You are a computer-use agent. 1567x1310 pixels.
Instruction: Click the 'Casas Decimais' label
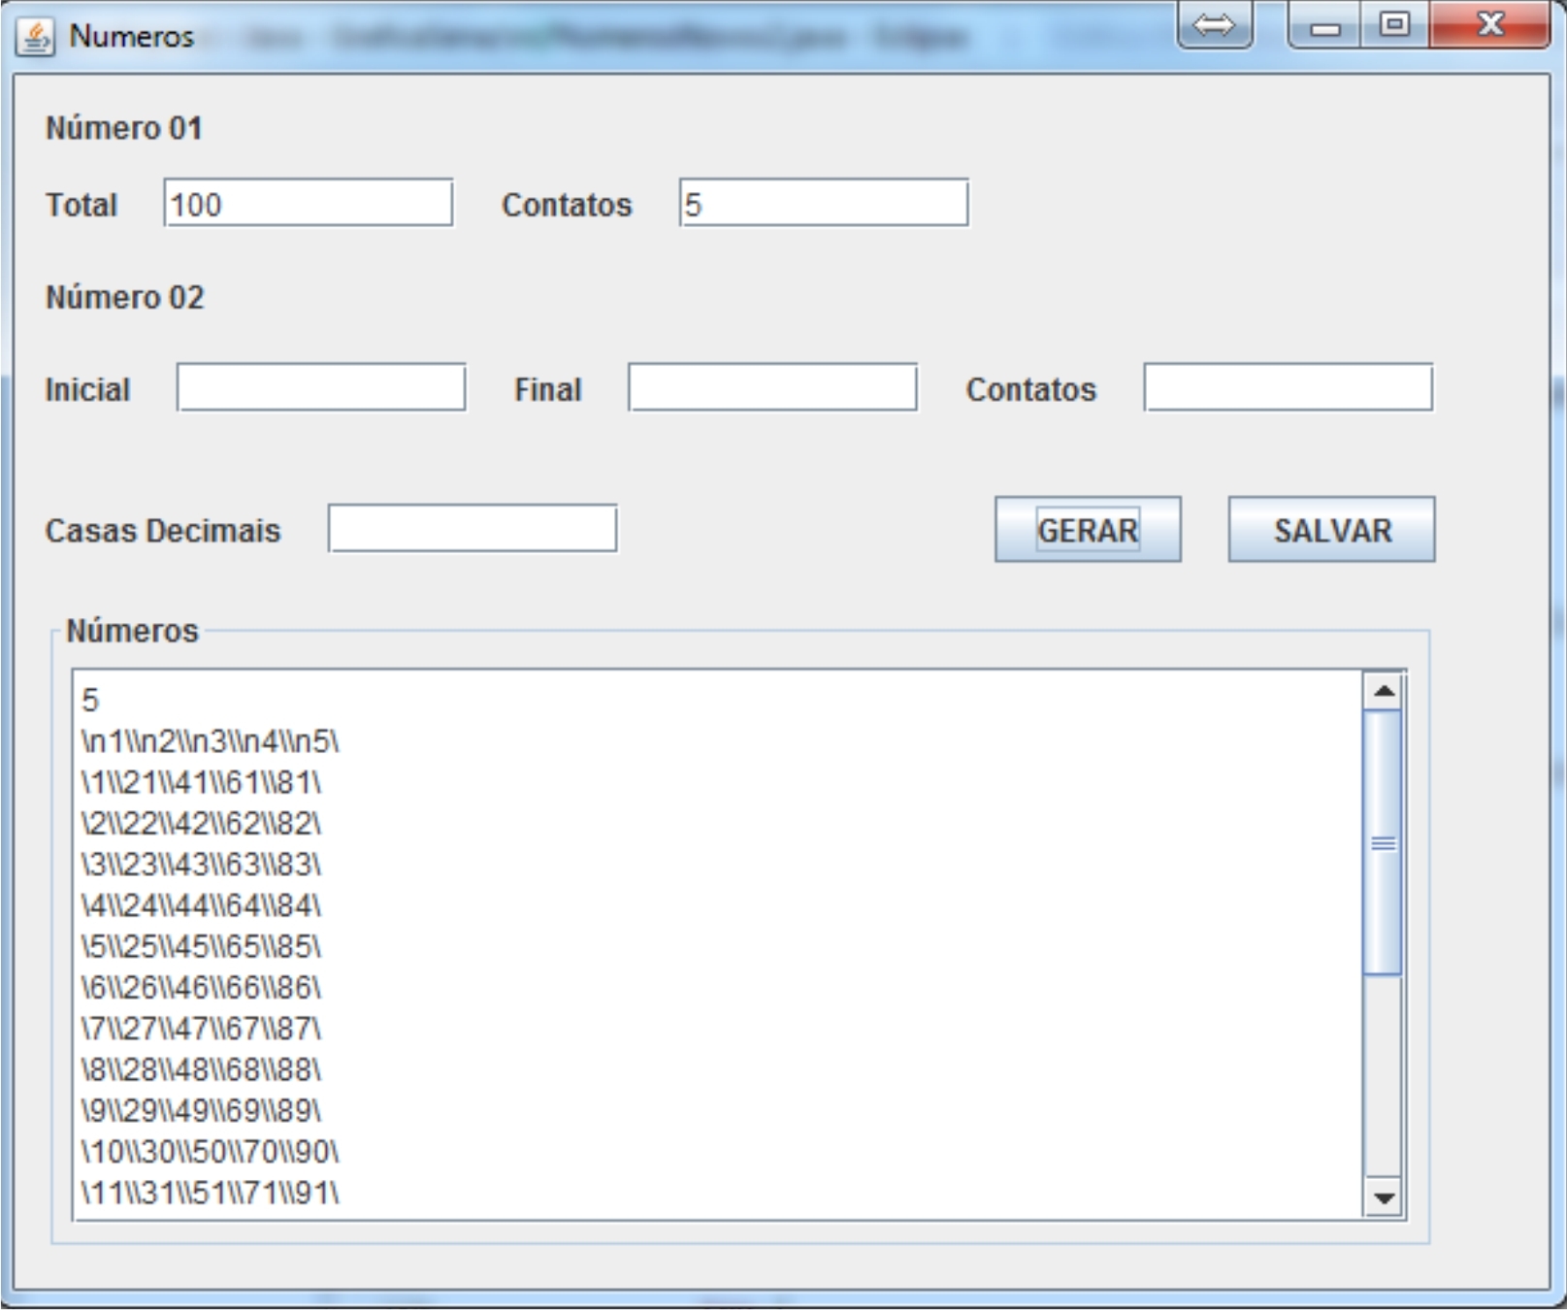pos(162,531)
